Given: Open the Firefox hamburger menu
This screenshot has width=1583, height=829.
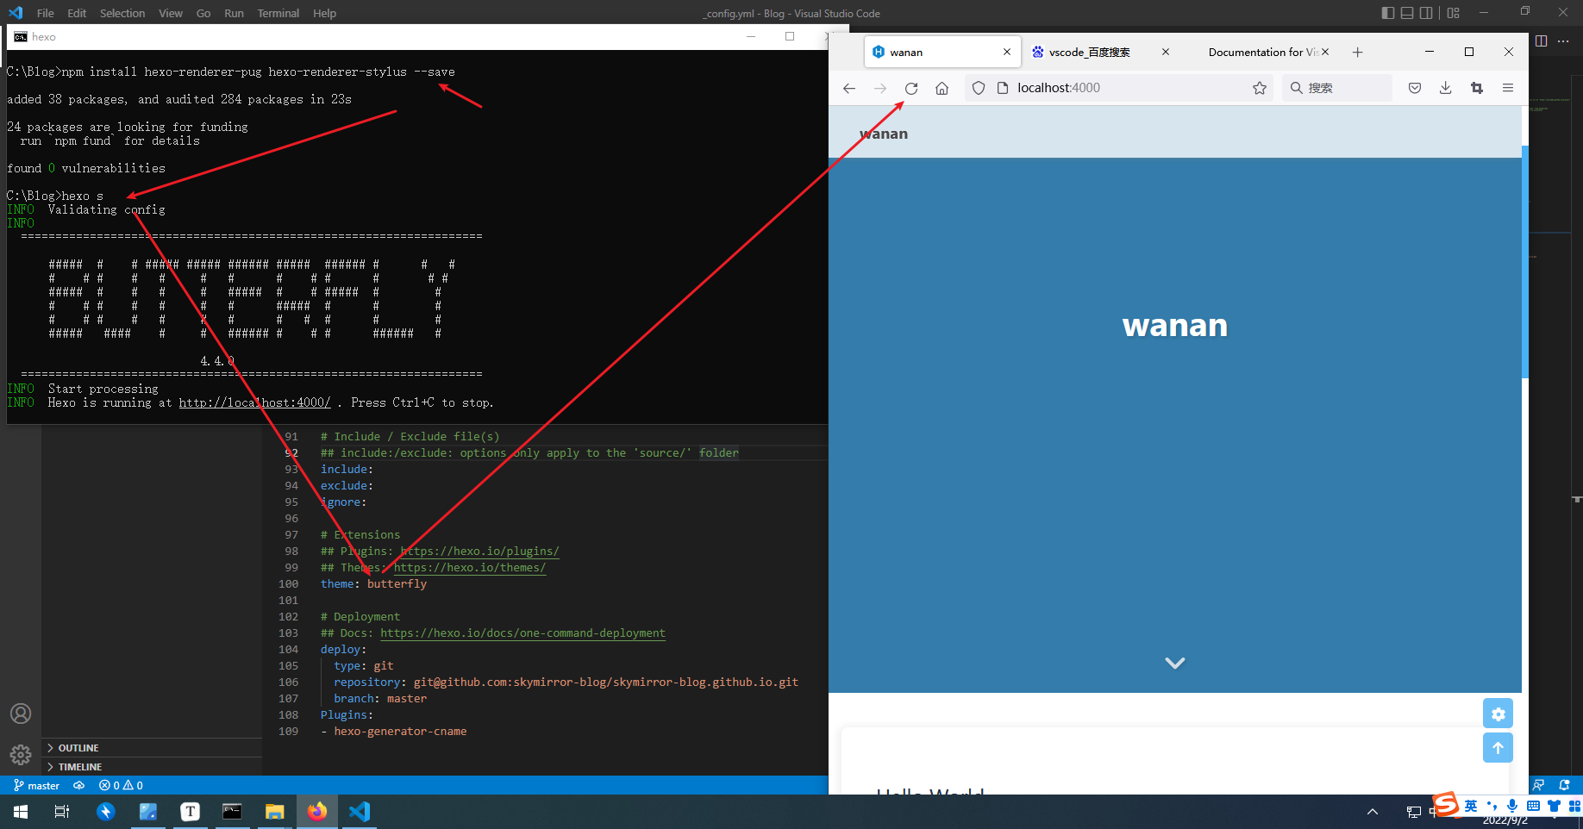Looking at the screenshot, I should pyautogui.click(x=1508, y=88).
